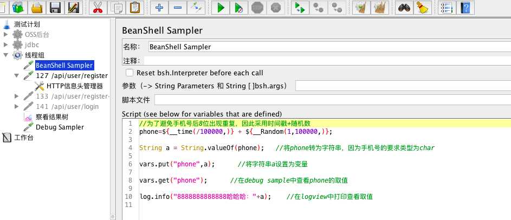Viewport: 511px width, 220px height.
Task: Collapse the 127 /api/user/register node
Action: pos(17,76)
